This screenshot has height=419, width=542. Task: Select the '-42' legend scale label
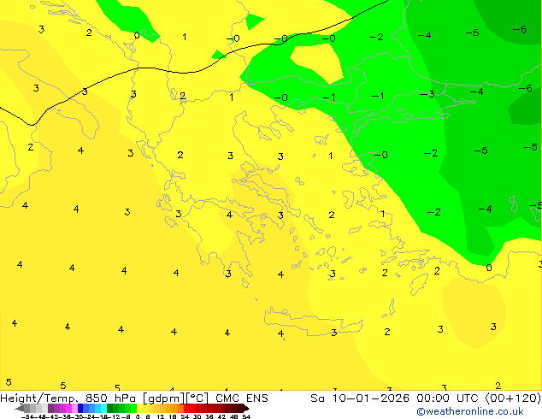[x=54, y=416]
